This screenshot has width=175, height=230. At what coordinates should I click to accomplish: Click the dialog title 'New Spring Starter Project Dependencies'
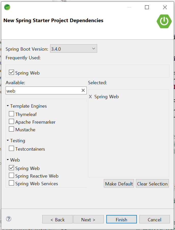[x=53, y=21]
